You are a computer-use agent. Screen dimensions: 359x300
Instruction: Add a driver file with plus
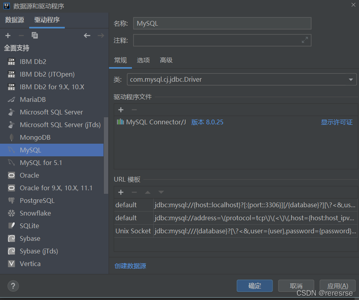pyautogui.click(x=121, y=110)
